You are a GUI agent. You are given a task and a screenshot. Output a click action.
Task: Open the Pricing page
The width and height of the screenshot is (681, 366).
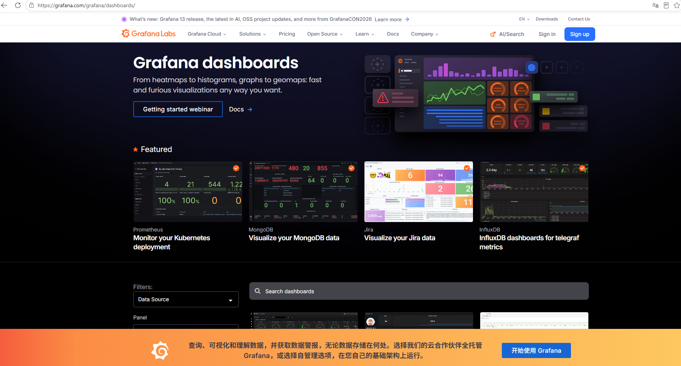[x=287, y=34]
